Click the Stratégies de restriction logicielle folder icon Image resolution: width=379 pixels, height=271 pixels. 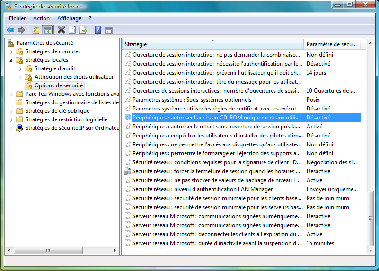point(19,119)
